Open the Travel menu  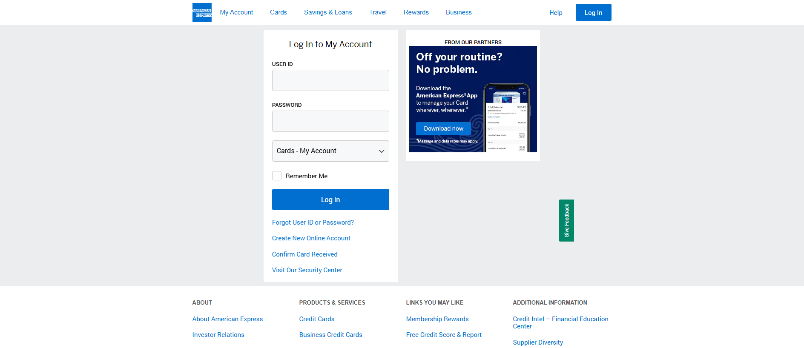coord(378,12)
